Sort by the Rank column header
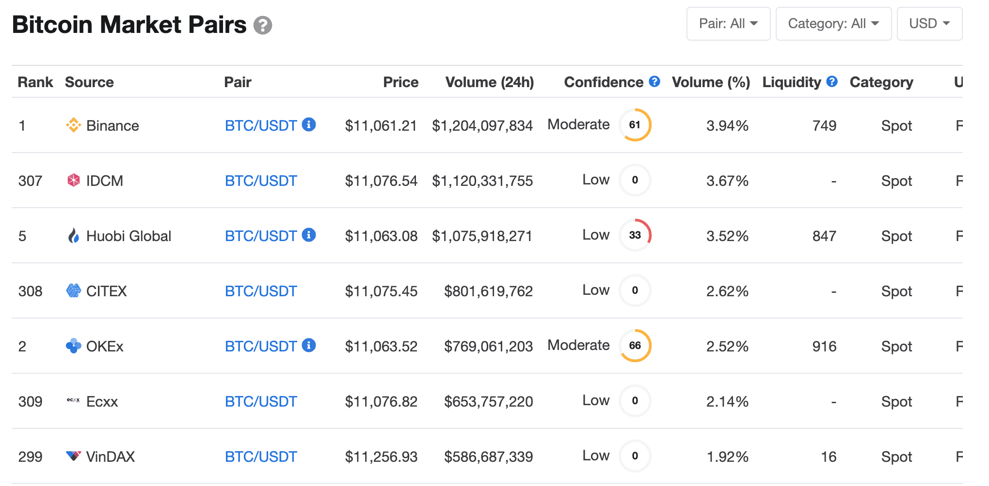The height and width of the screenshot is (486, 989). tap(35, 82)
